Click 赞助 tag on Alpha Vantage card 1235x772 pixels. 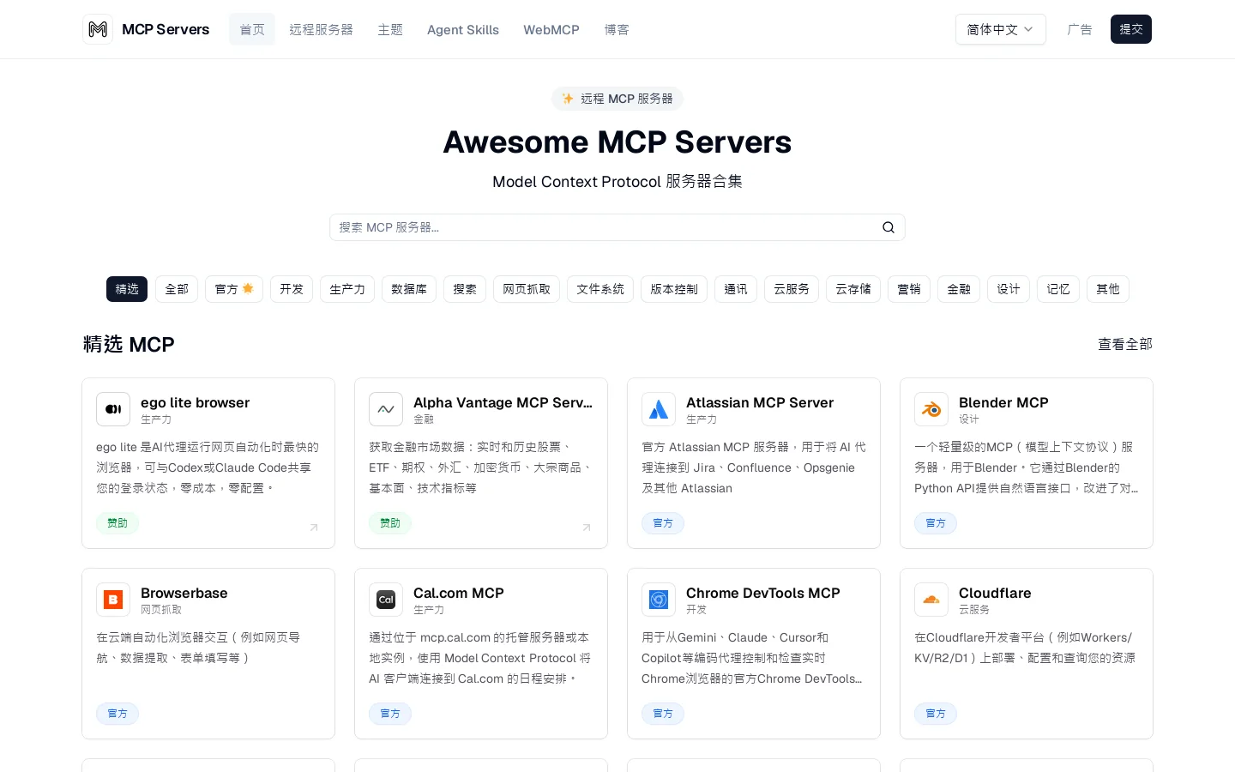click(x=390, y=523)
